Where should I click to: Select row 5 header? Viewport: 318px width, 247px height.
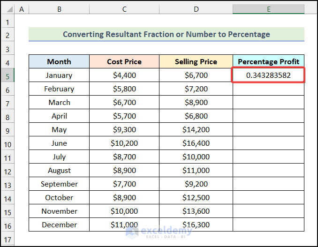(x=8, y=75)
